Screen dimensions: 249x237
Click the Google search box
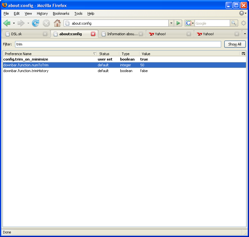(212, 23)
